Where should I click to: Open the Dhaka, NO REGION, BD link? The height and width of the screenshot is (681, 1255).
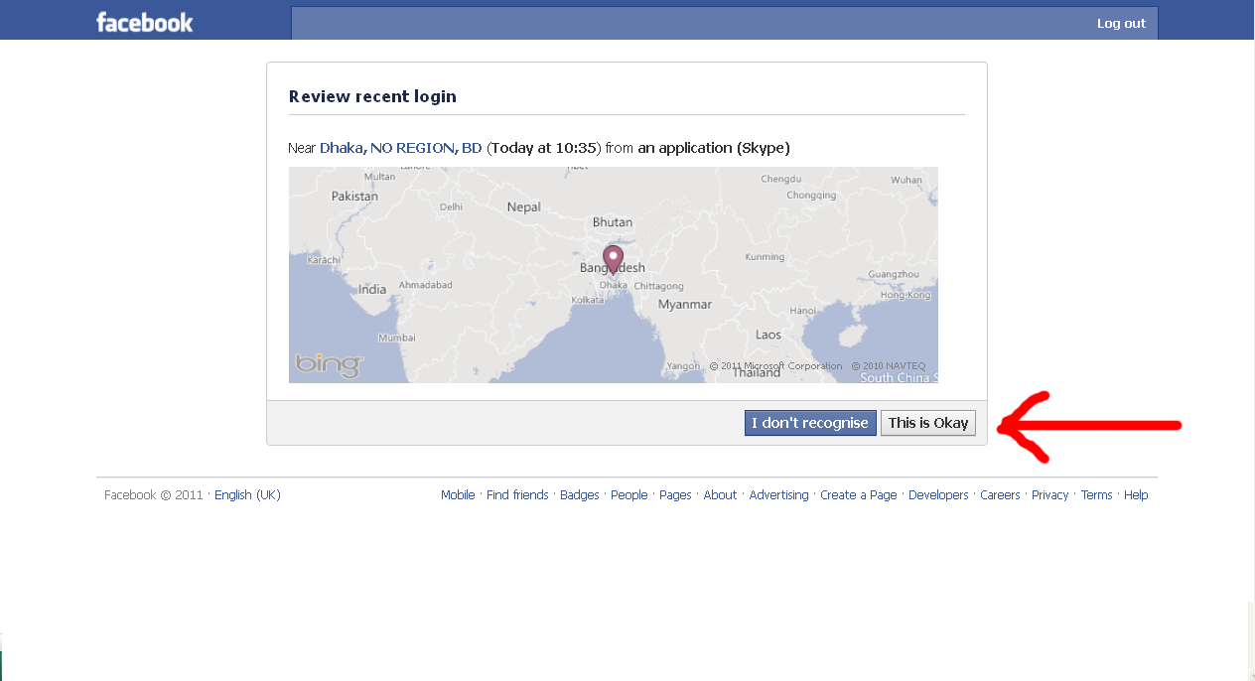coord(401,148)
